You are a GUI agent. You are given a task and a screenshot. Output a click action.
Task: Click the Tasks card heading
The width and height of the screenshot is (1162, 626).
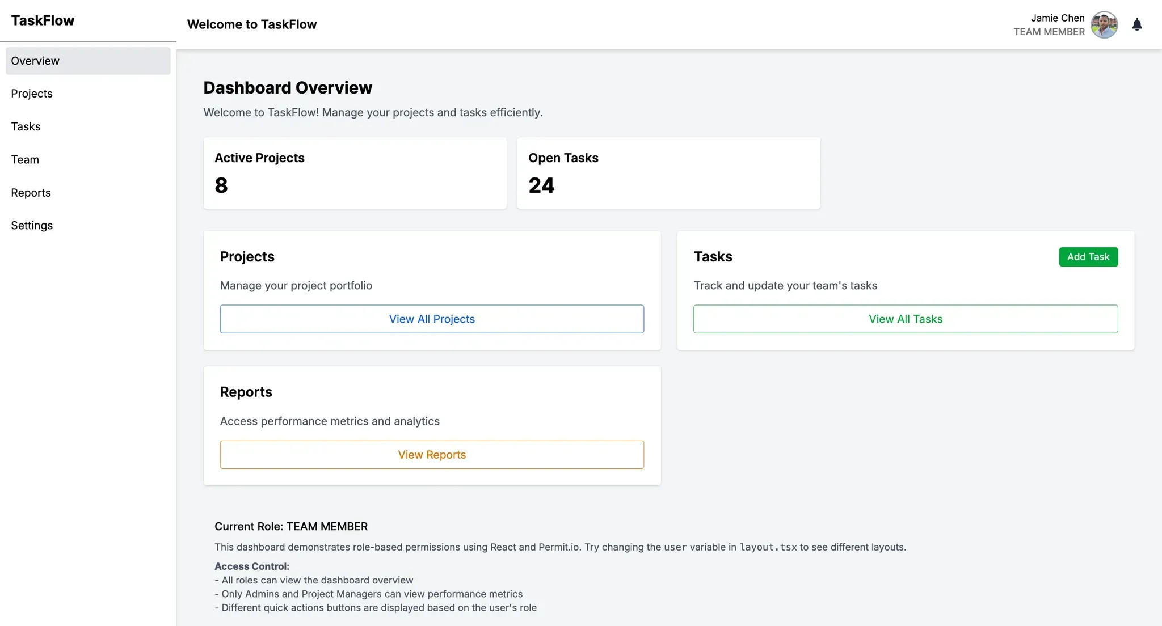coord(713,257)
